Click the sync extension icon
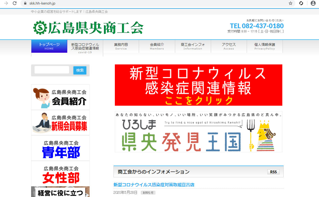This screenshot has height=197, width=319. click(x=301, y=3)
